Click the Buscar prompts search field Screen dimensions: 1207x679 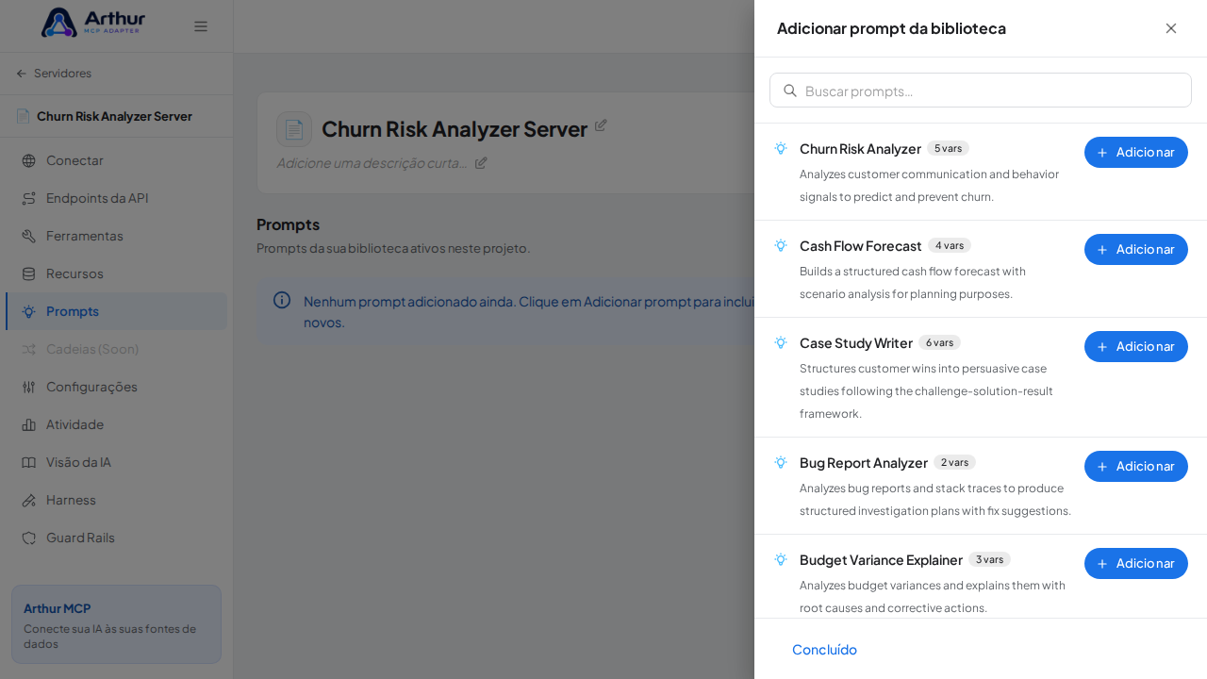pyautogui.click(x=981, y=91)
